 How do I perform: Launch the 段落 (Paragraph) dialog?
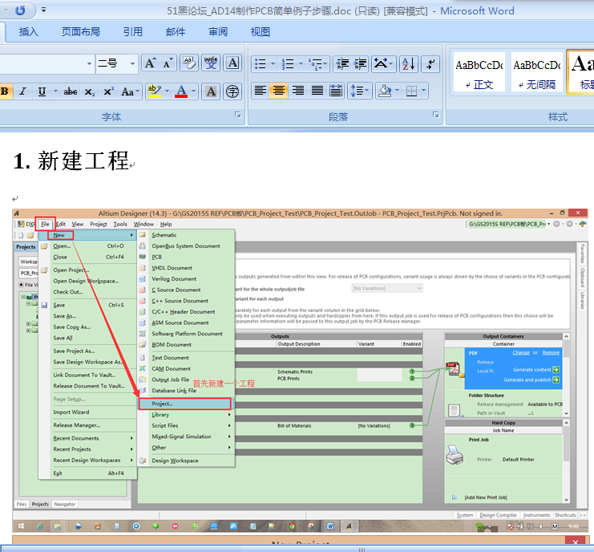pyautogui.click(x=435, y=115)
